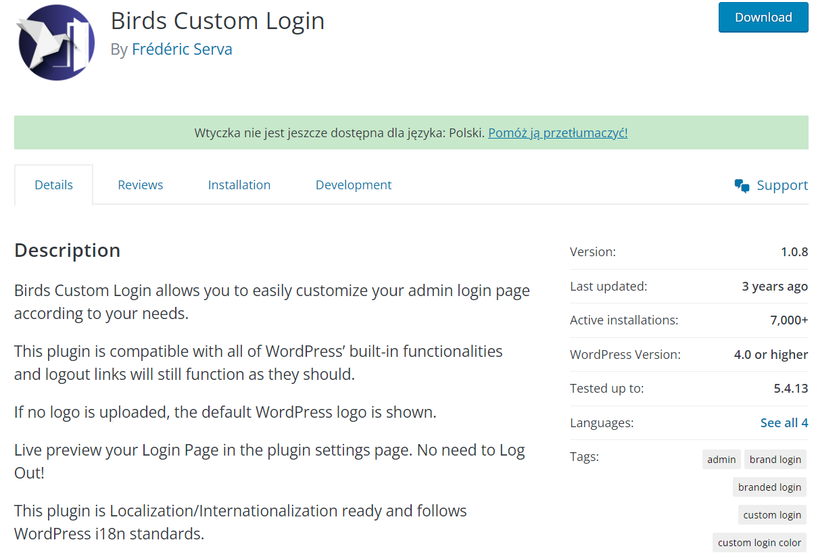Image resolution: width=839 pixels, height=559 pixels.
Task: Click 'See all 4' languages link
Action: click(x=784, y=422)
